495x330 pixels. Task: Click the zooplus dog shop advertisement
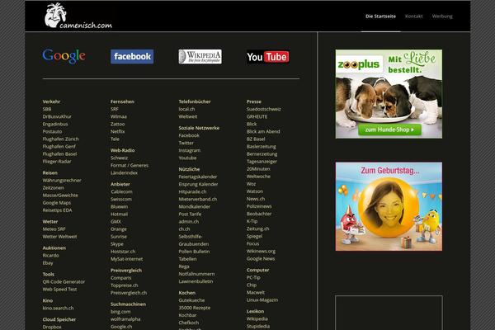point(389,94)
